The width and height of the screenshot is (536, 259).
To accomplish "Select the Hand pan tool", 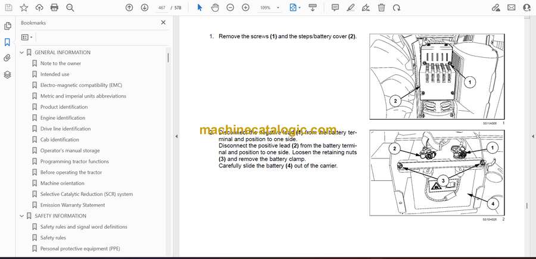I will [215, 8].
